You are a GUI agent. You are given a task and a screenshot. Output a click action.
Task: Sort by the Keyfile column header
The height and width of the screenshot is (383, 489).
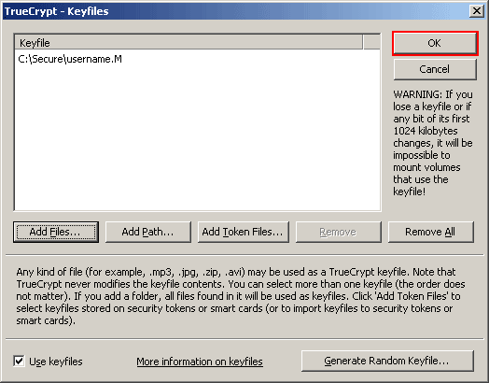pos(189,43)
